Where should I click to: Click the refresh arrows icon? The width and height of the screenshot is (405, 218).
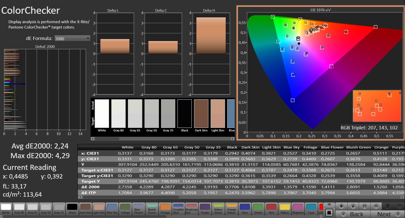click(387, 206)
